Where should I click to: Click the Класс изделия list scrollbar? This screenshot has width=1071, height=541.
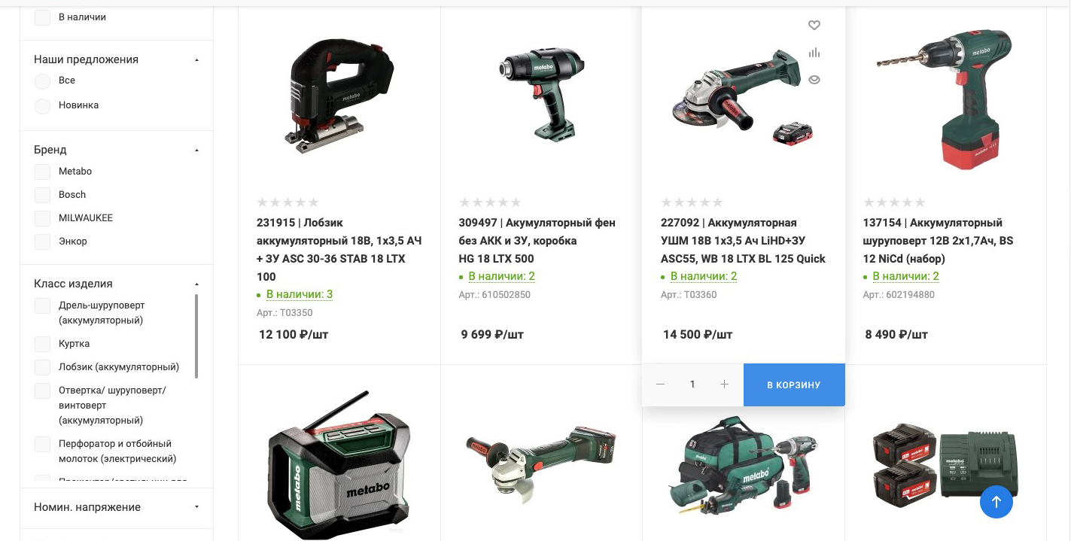[196, 336]
